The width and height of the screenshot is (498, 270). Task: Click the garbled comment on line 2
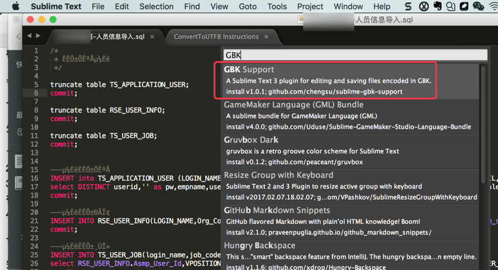click(x=82, y=59)
